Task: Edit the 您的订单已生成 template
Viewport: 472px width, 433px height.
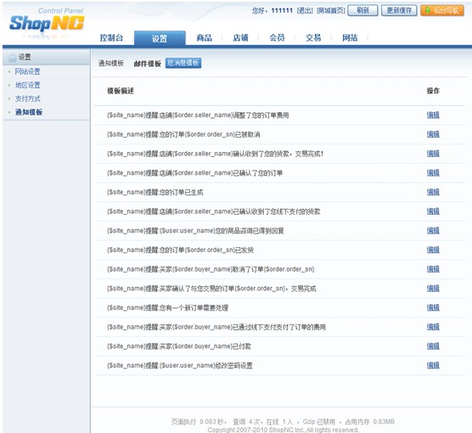Action: pos(433,192)
